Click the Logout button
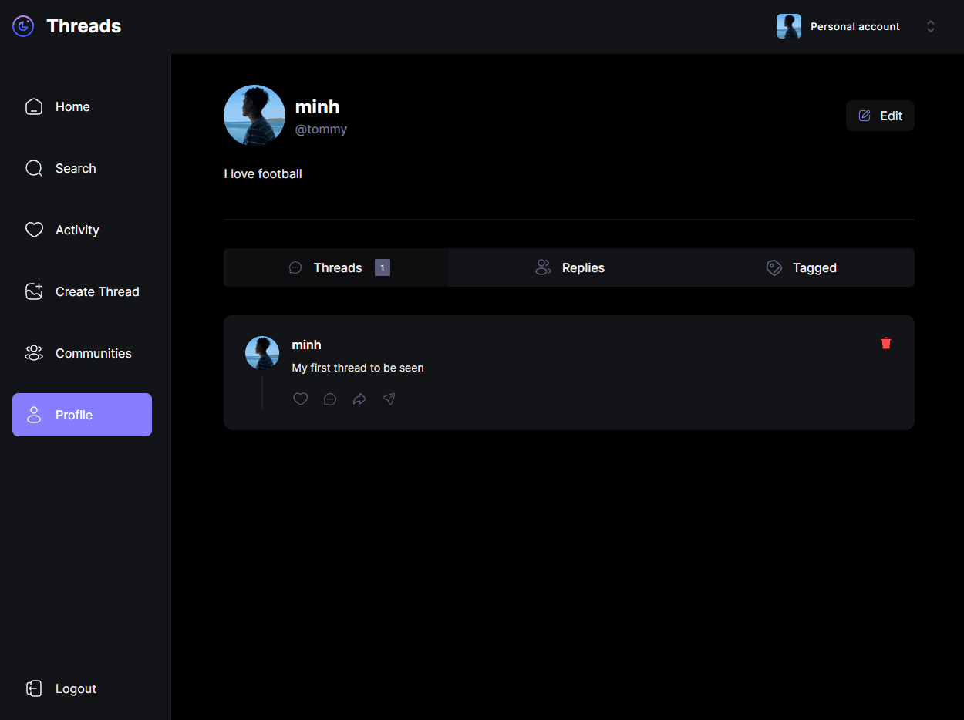The height and width of the screenshot is (720, 964). 61,688
